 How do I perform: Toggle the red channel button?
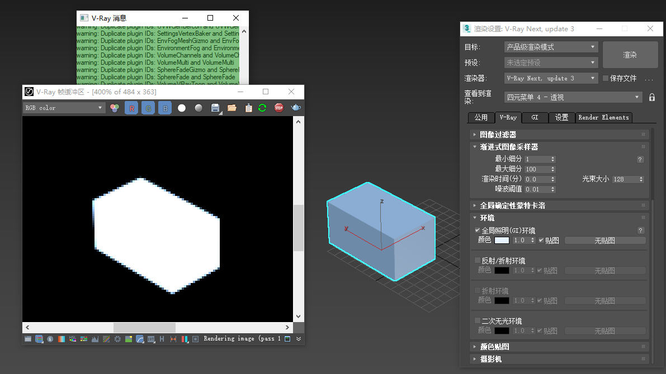(131, 108)
